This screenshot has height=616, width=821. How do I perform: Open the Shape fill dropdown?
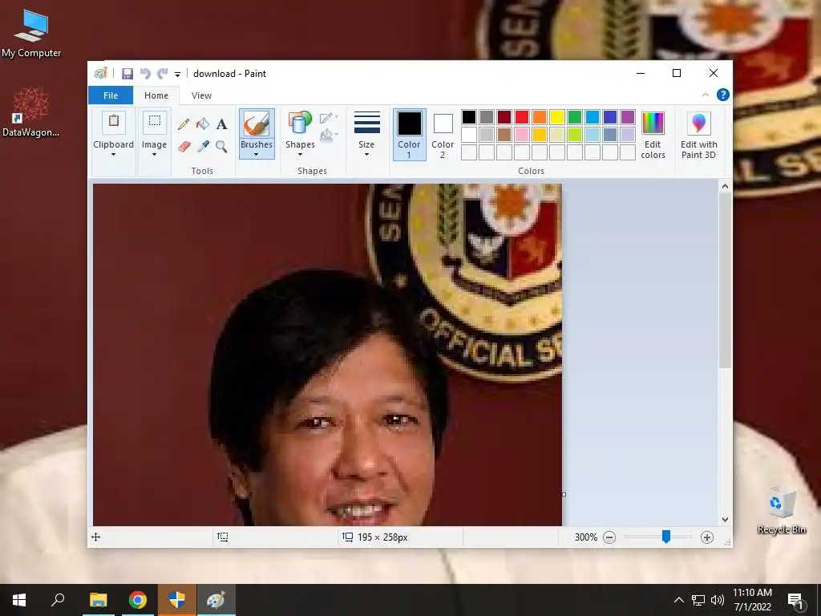(329, 136)
